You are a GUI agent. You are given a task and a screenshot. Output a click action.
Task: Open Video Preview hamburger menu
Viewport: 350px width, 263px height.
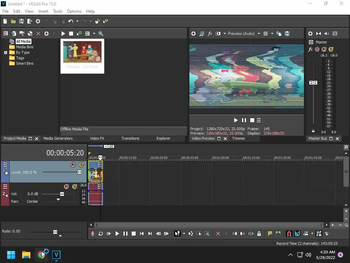pos(259,120)
